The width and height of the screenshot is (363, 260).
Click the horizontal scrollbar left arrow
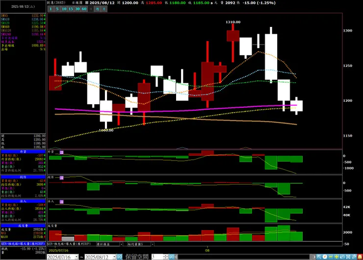(x=176, y=257)
